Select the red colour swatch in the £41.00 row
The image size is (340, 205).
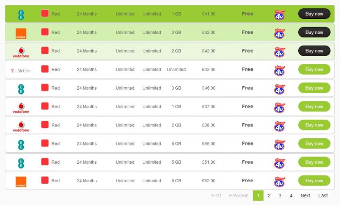click(x=45, y=14)
